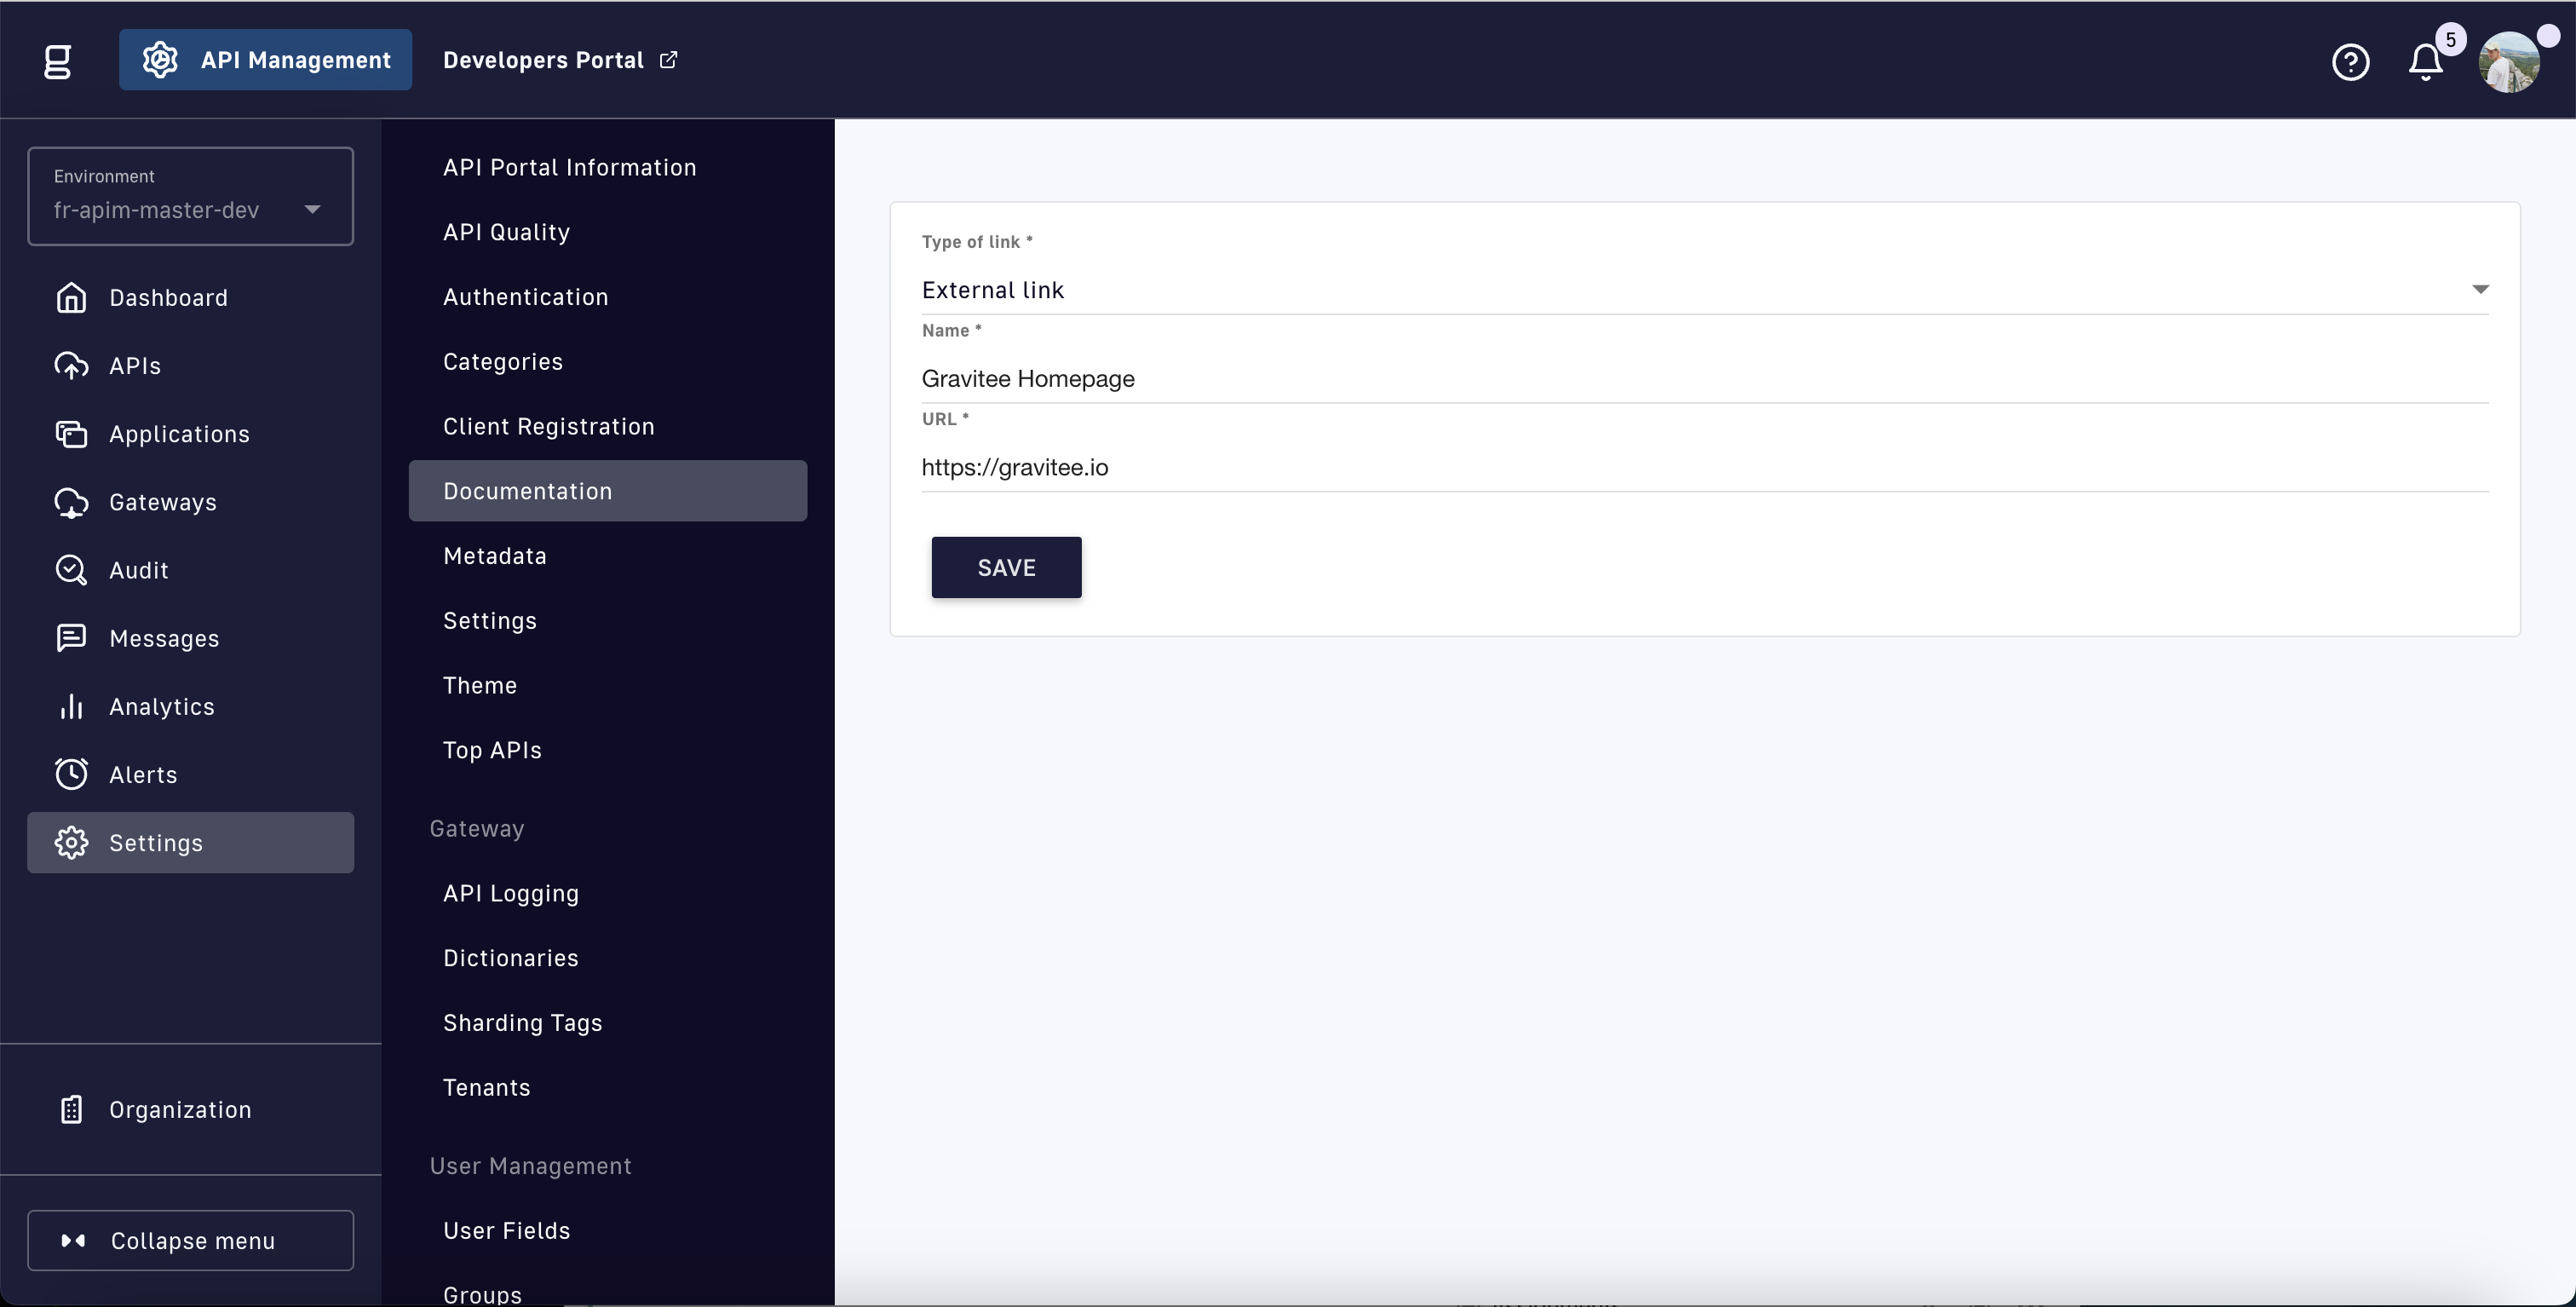2576x1307 pixels.
Task: Click the Organization building icon
Action: pyautogui.click(x=71, y=1109)
